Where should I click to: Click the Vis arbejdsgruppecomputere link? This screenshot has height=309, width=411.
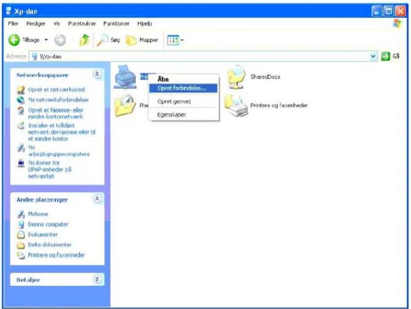click(59, 151)
